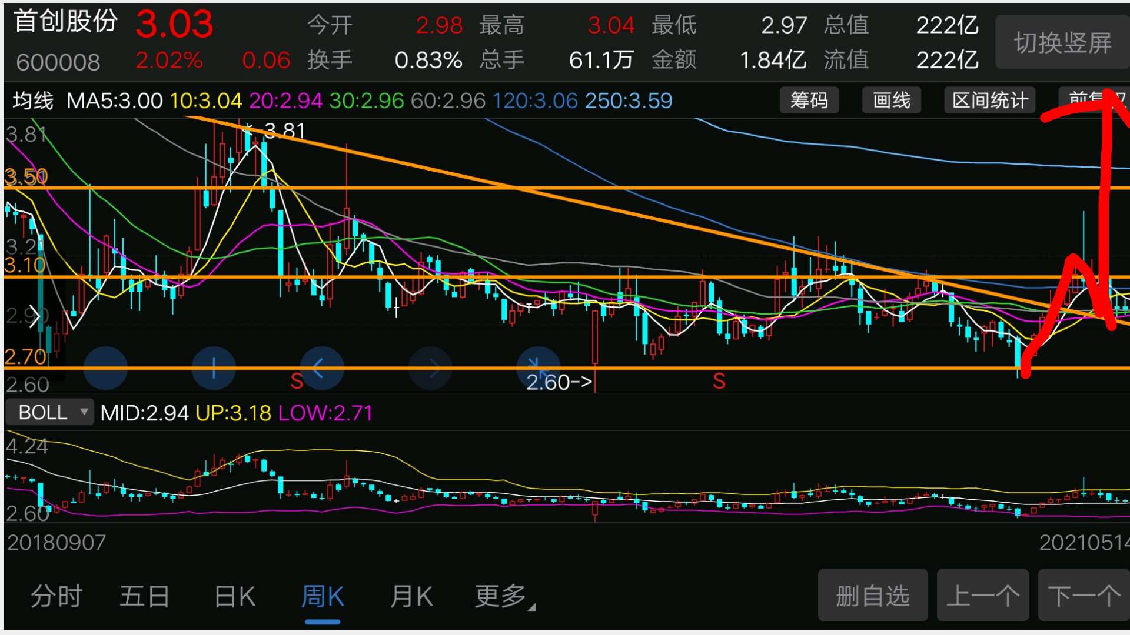This screenshot has height=635, width=1130.
Task: Click the 金额 amount value 1.84亿
Action: pos(773,60)
